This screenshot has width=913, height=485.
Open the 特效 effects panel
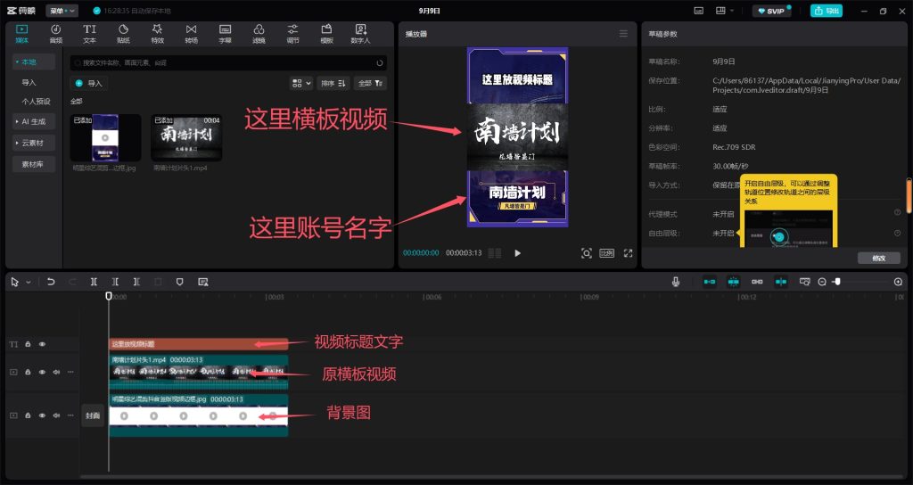(157, 34)
